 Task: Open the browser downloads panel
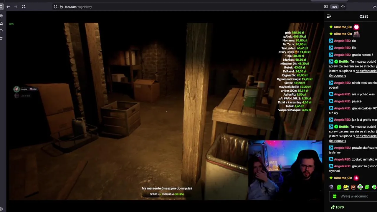click(375, 6)
